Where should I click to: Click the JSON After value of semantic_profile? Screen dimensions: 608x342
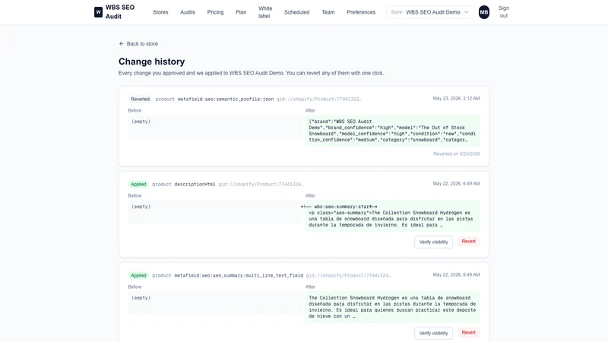[x=392, y=131]
